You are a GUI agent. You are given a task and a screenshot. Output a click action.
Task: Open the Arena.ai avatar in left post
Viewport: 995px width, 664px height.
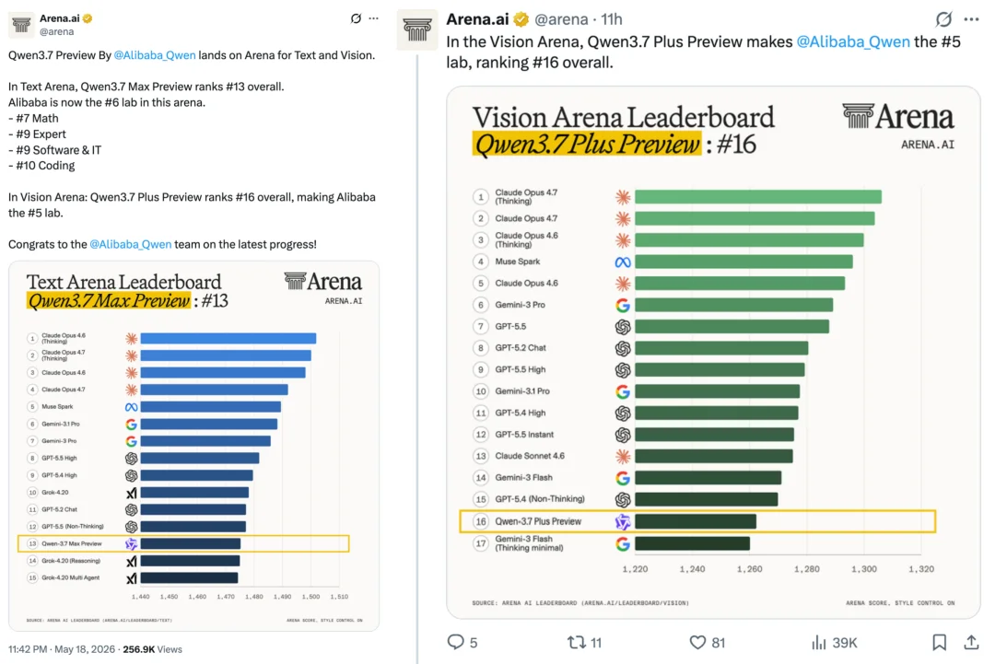click(21, 24)
